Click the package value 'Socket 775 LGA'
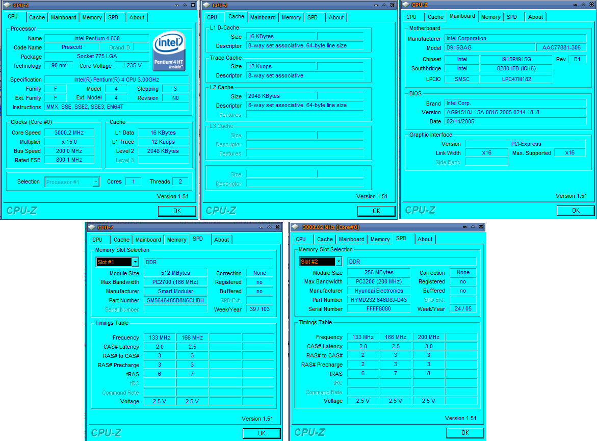The image size is (597, 441). pyautogui.click(x=97, y=57)
